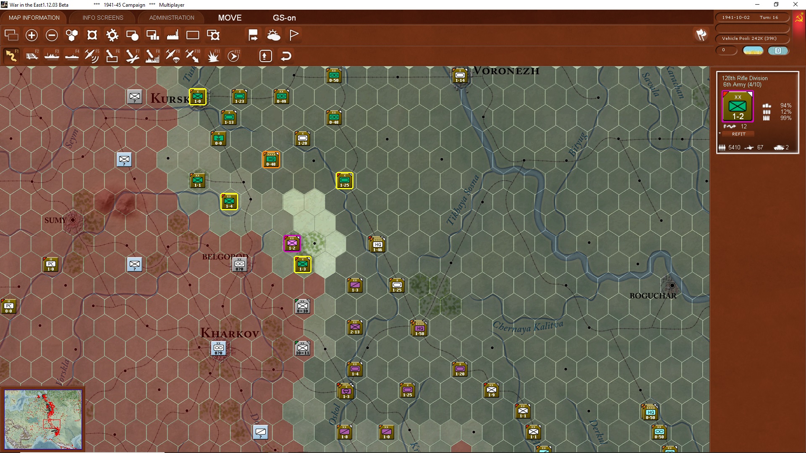This screenshot has height=453, width=806.
Task: Toggle the overlapping windows map layer icon
Action: tap(11, 35)
